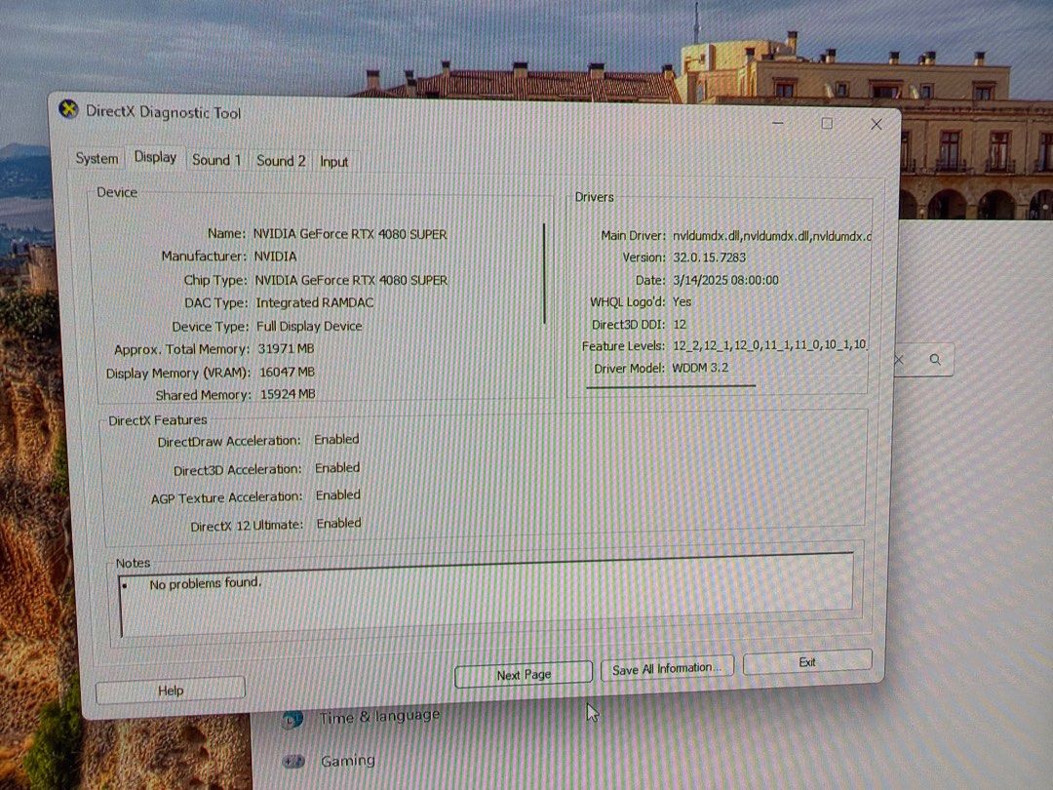Click Direct3D Acceleration Enabled value
The image size is (1053, 790).
click(337, 467)
